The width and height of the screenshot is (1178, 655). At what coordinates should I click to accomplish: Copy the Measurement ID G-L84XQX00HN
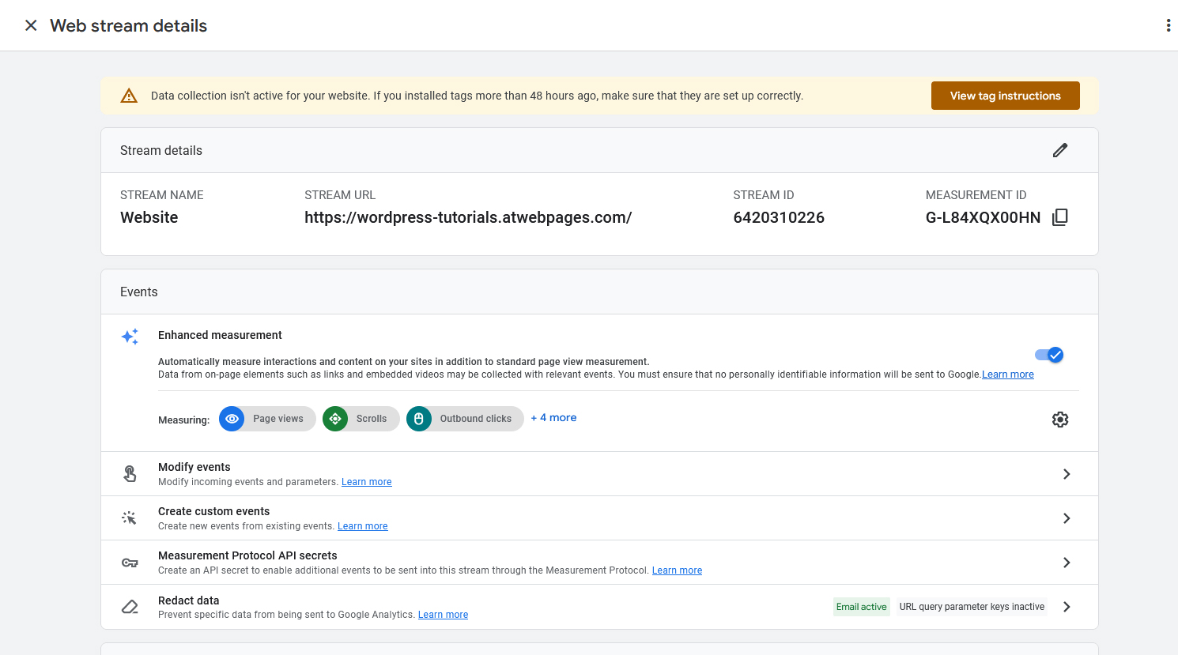click(x=1060, y=216)
